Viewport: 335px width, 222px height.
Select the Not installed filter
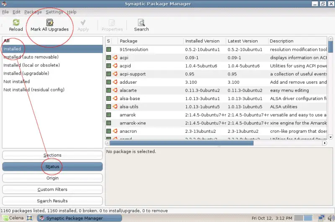click(x=52, y=81)
